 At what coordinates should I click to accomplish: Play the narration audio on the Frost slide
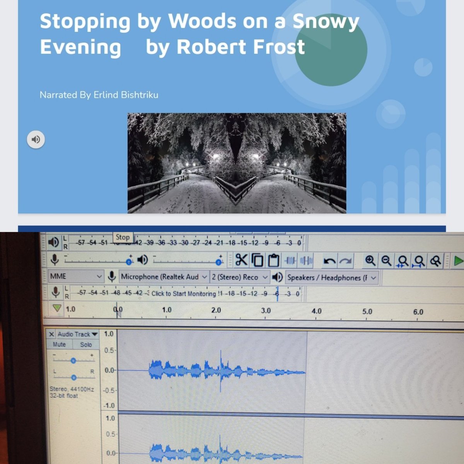click(36, 140)
